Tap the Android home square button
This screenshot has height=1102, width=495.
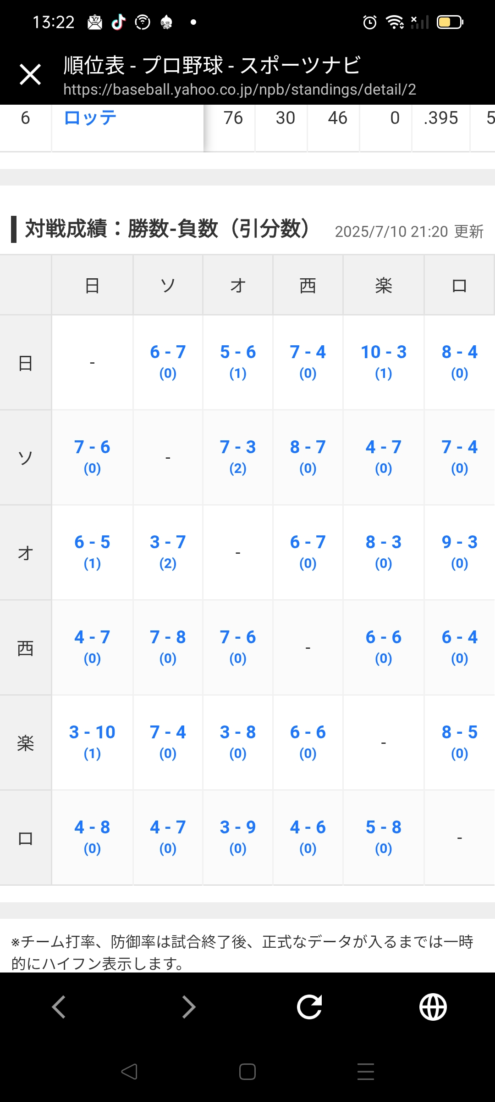[x=247, y=1072]
